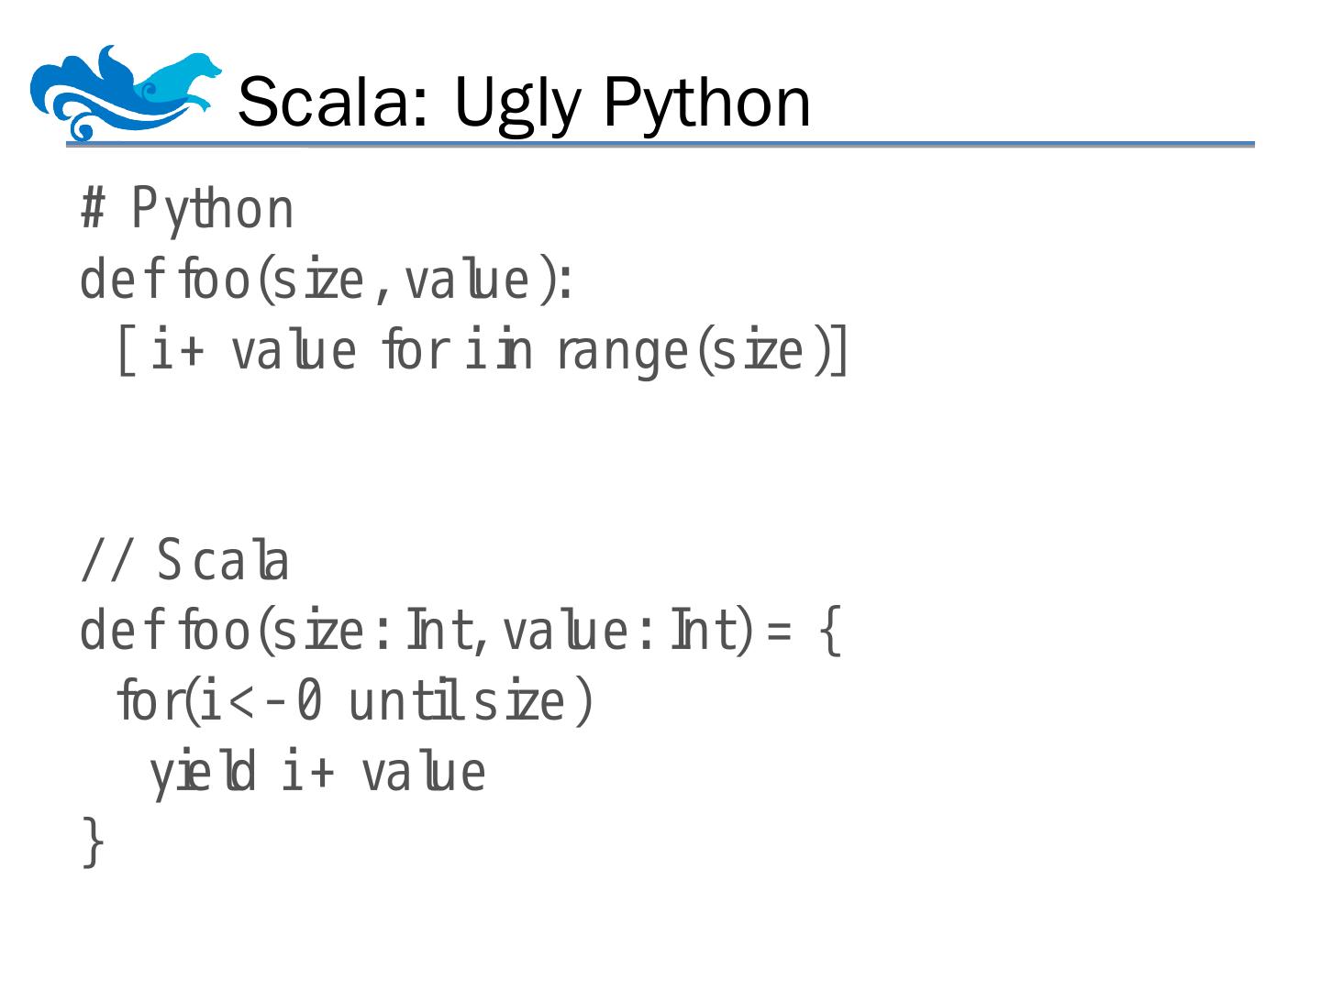Click the "# Python" comment line
The image size is (1321, 990).
tap(187, 209)
